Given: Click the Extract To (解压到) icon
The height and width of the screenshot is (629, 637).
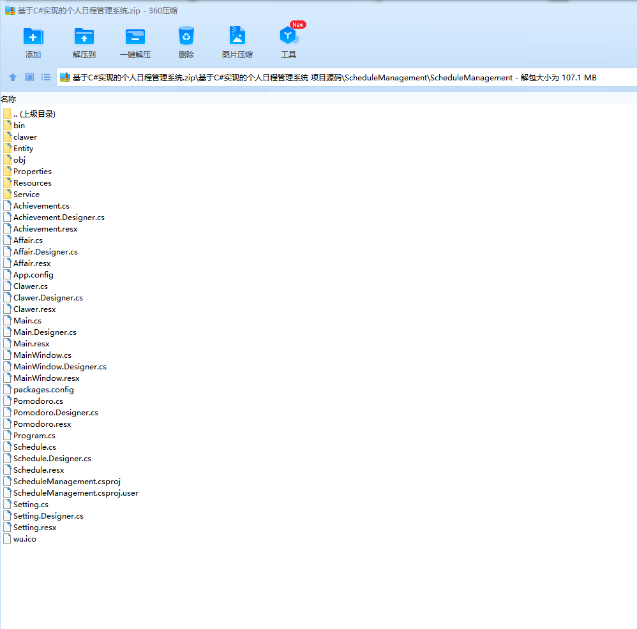Looking at the screenshot, I should click(x=84, y=36).
